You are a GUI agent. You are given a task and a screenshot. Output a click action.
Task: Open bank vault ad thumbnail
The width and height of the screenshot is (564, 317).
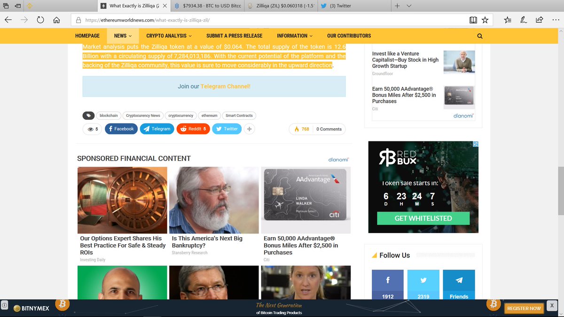point(122,200)
